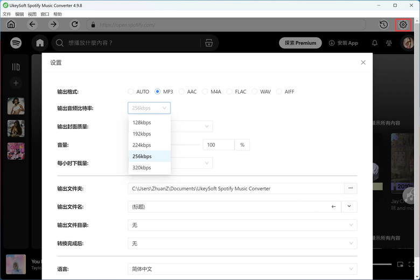Go back with the left arrow
The image size is (420, 280).
pyautogui.click(x=32, y=24)
